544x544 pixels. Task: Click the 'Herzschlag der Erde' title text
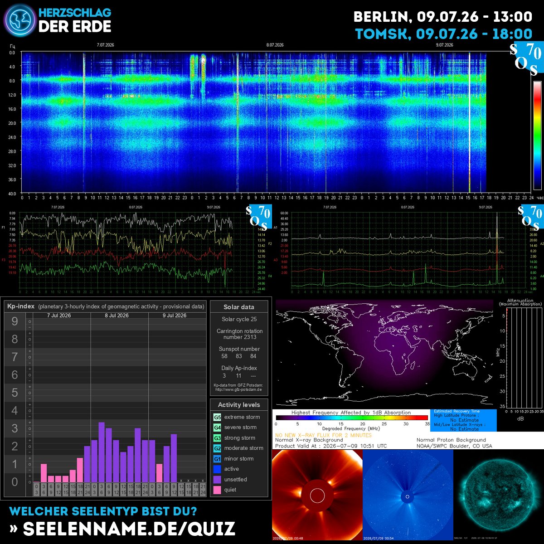pyautogui.click(x=75, y=20)
